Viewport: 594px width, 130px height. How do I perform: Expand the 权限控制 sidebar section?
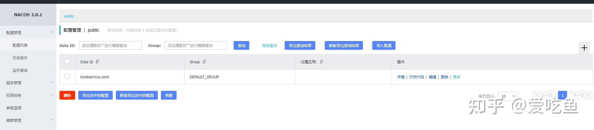tap(52, 95)
